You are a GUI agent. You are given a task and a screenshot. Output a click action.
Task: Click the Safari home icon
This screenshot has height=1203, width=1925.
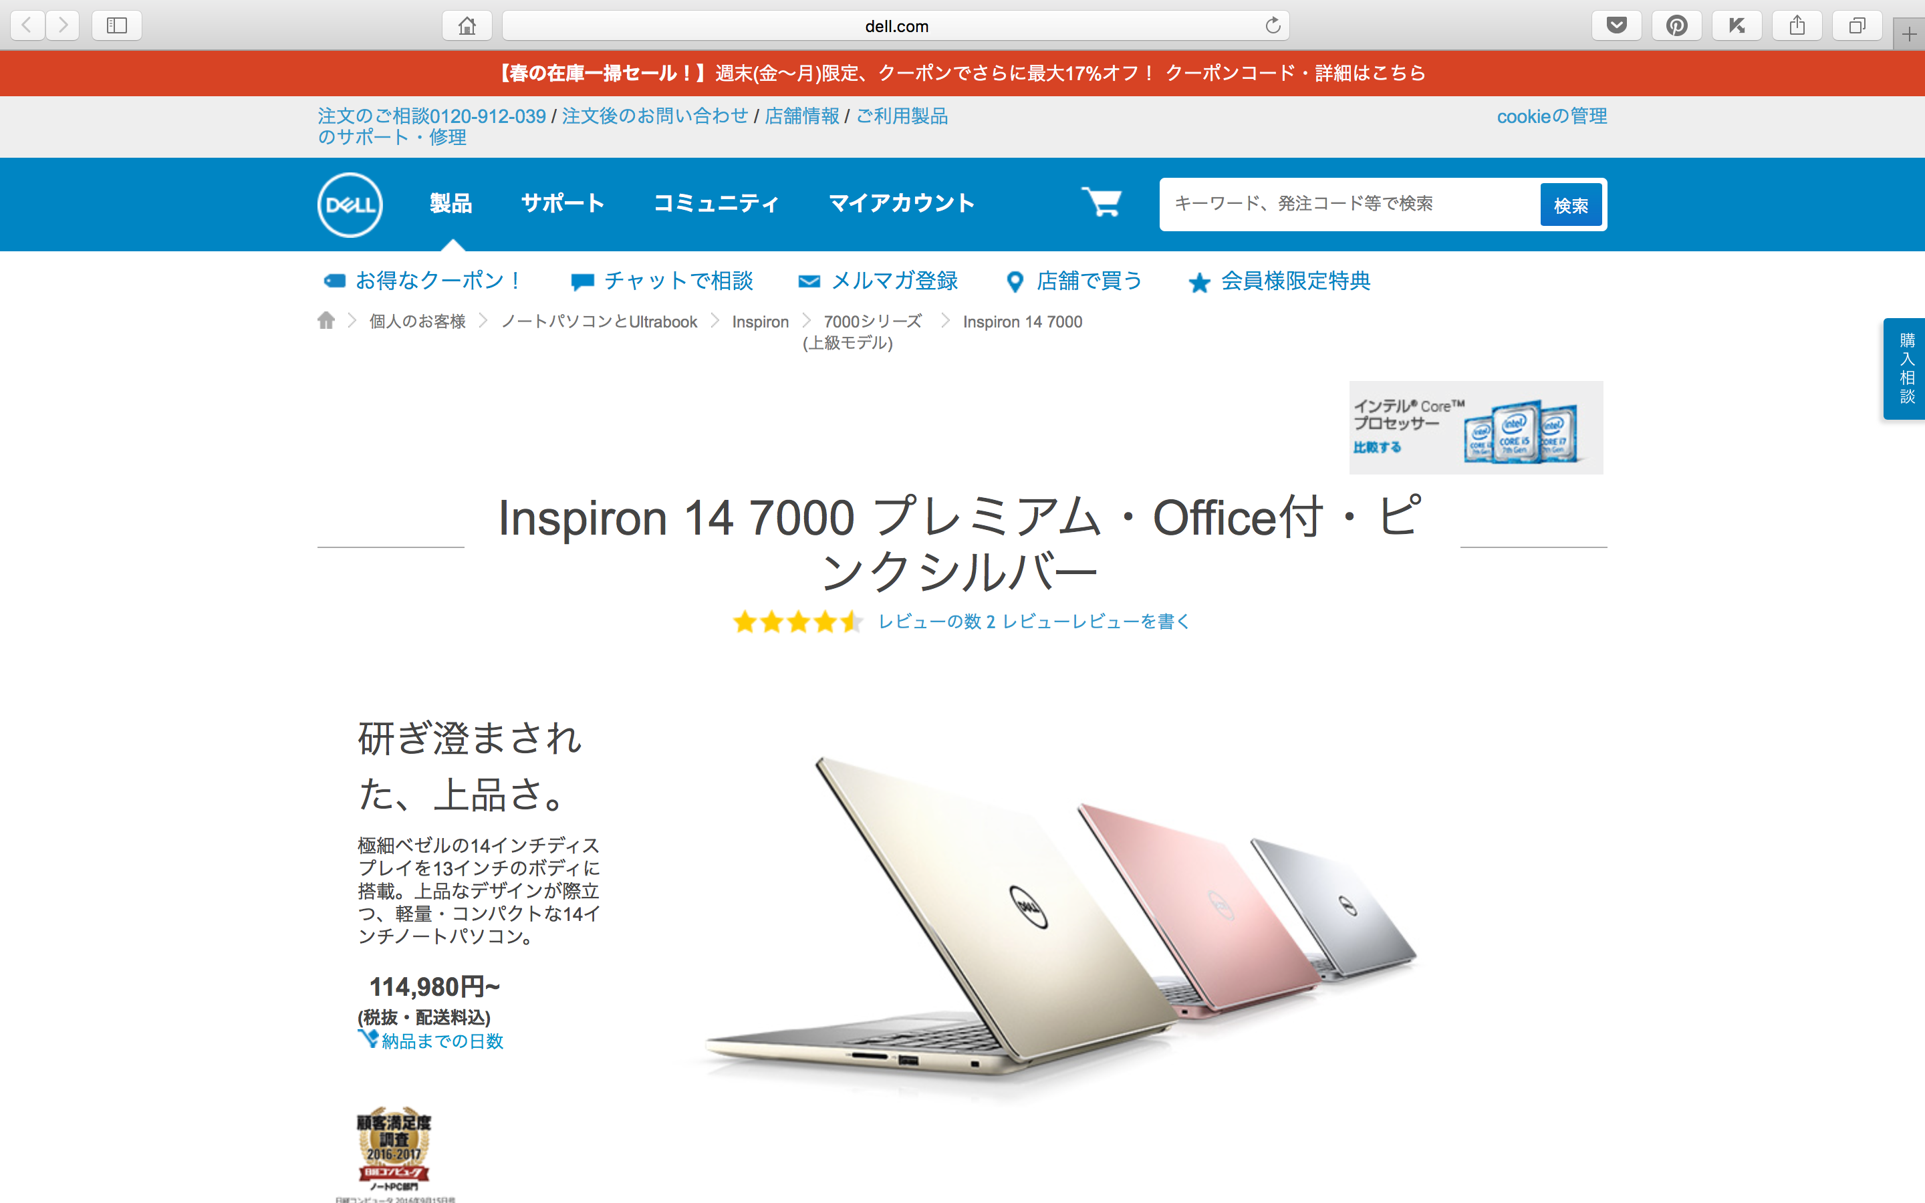(467, 25)
